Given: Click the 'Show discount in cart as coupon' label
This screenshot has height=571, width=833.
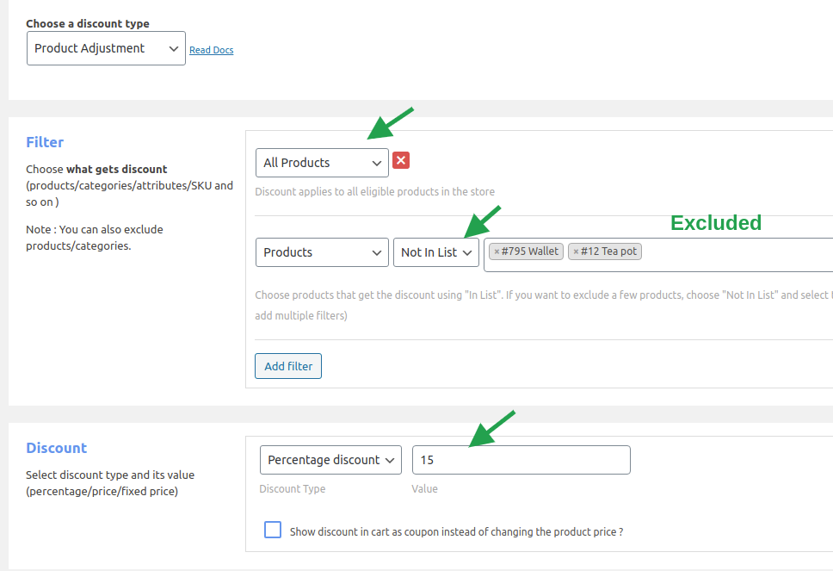Looking at the screenshot, I should pos(456,532).
